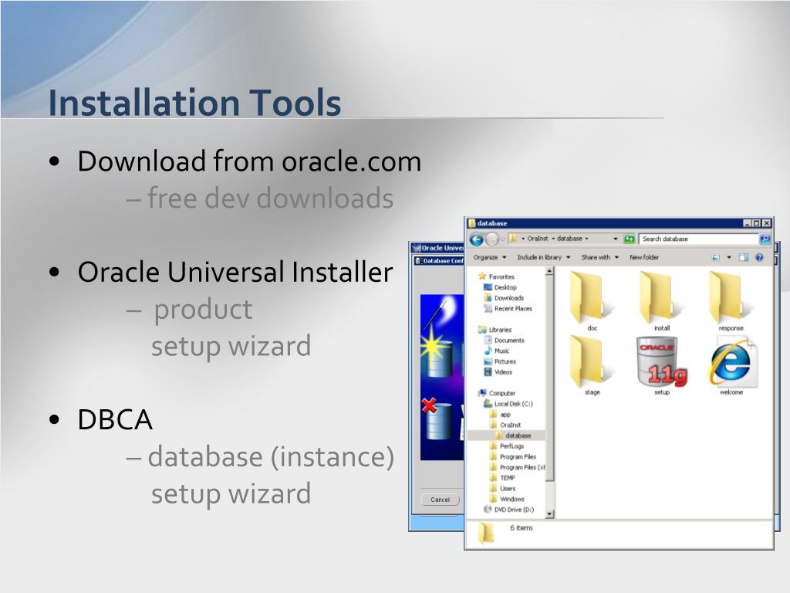This screenshot has width=790, height=593.
Task: Click the database breadcrumb in address bar
Action: [569, 239]
